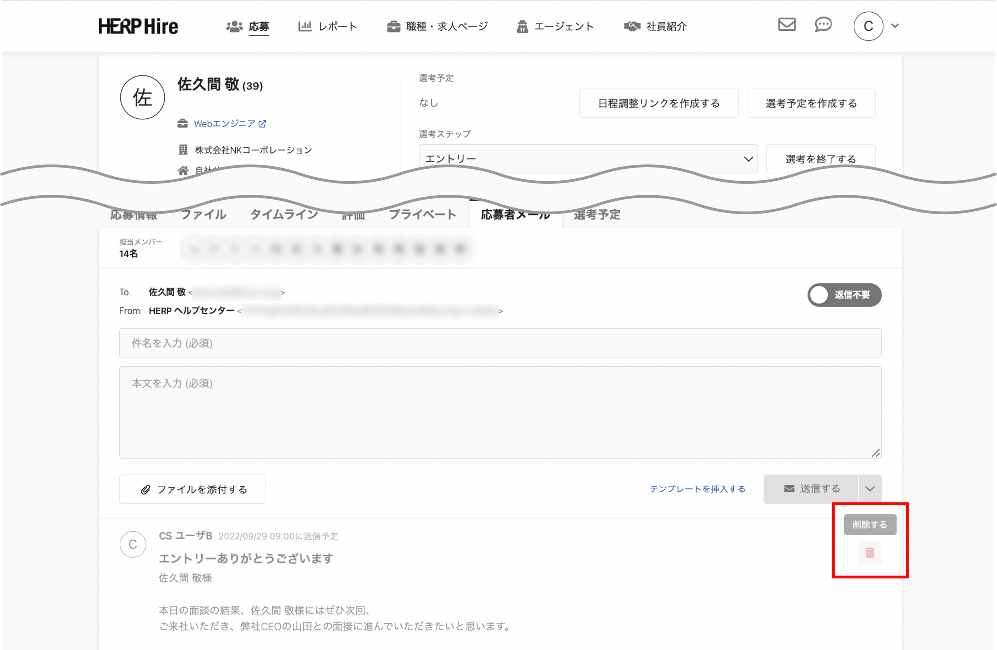
Task: Expand the send options arrow next to 送信する
Action: pos(870,488)
